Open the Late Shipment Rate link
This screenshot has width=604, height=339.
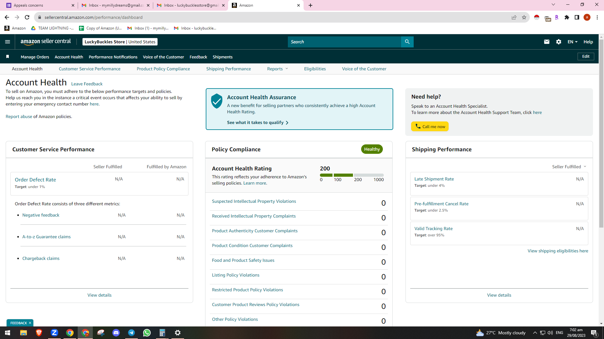click(434, 179)
